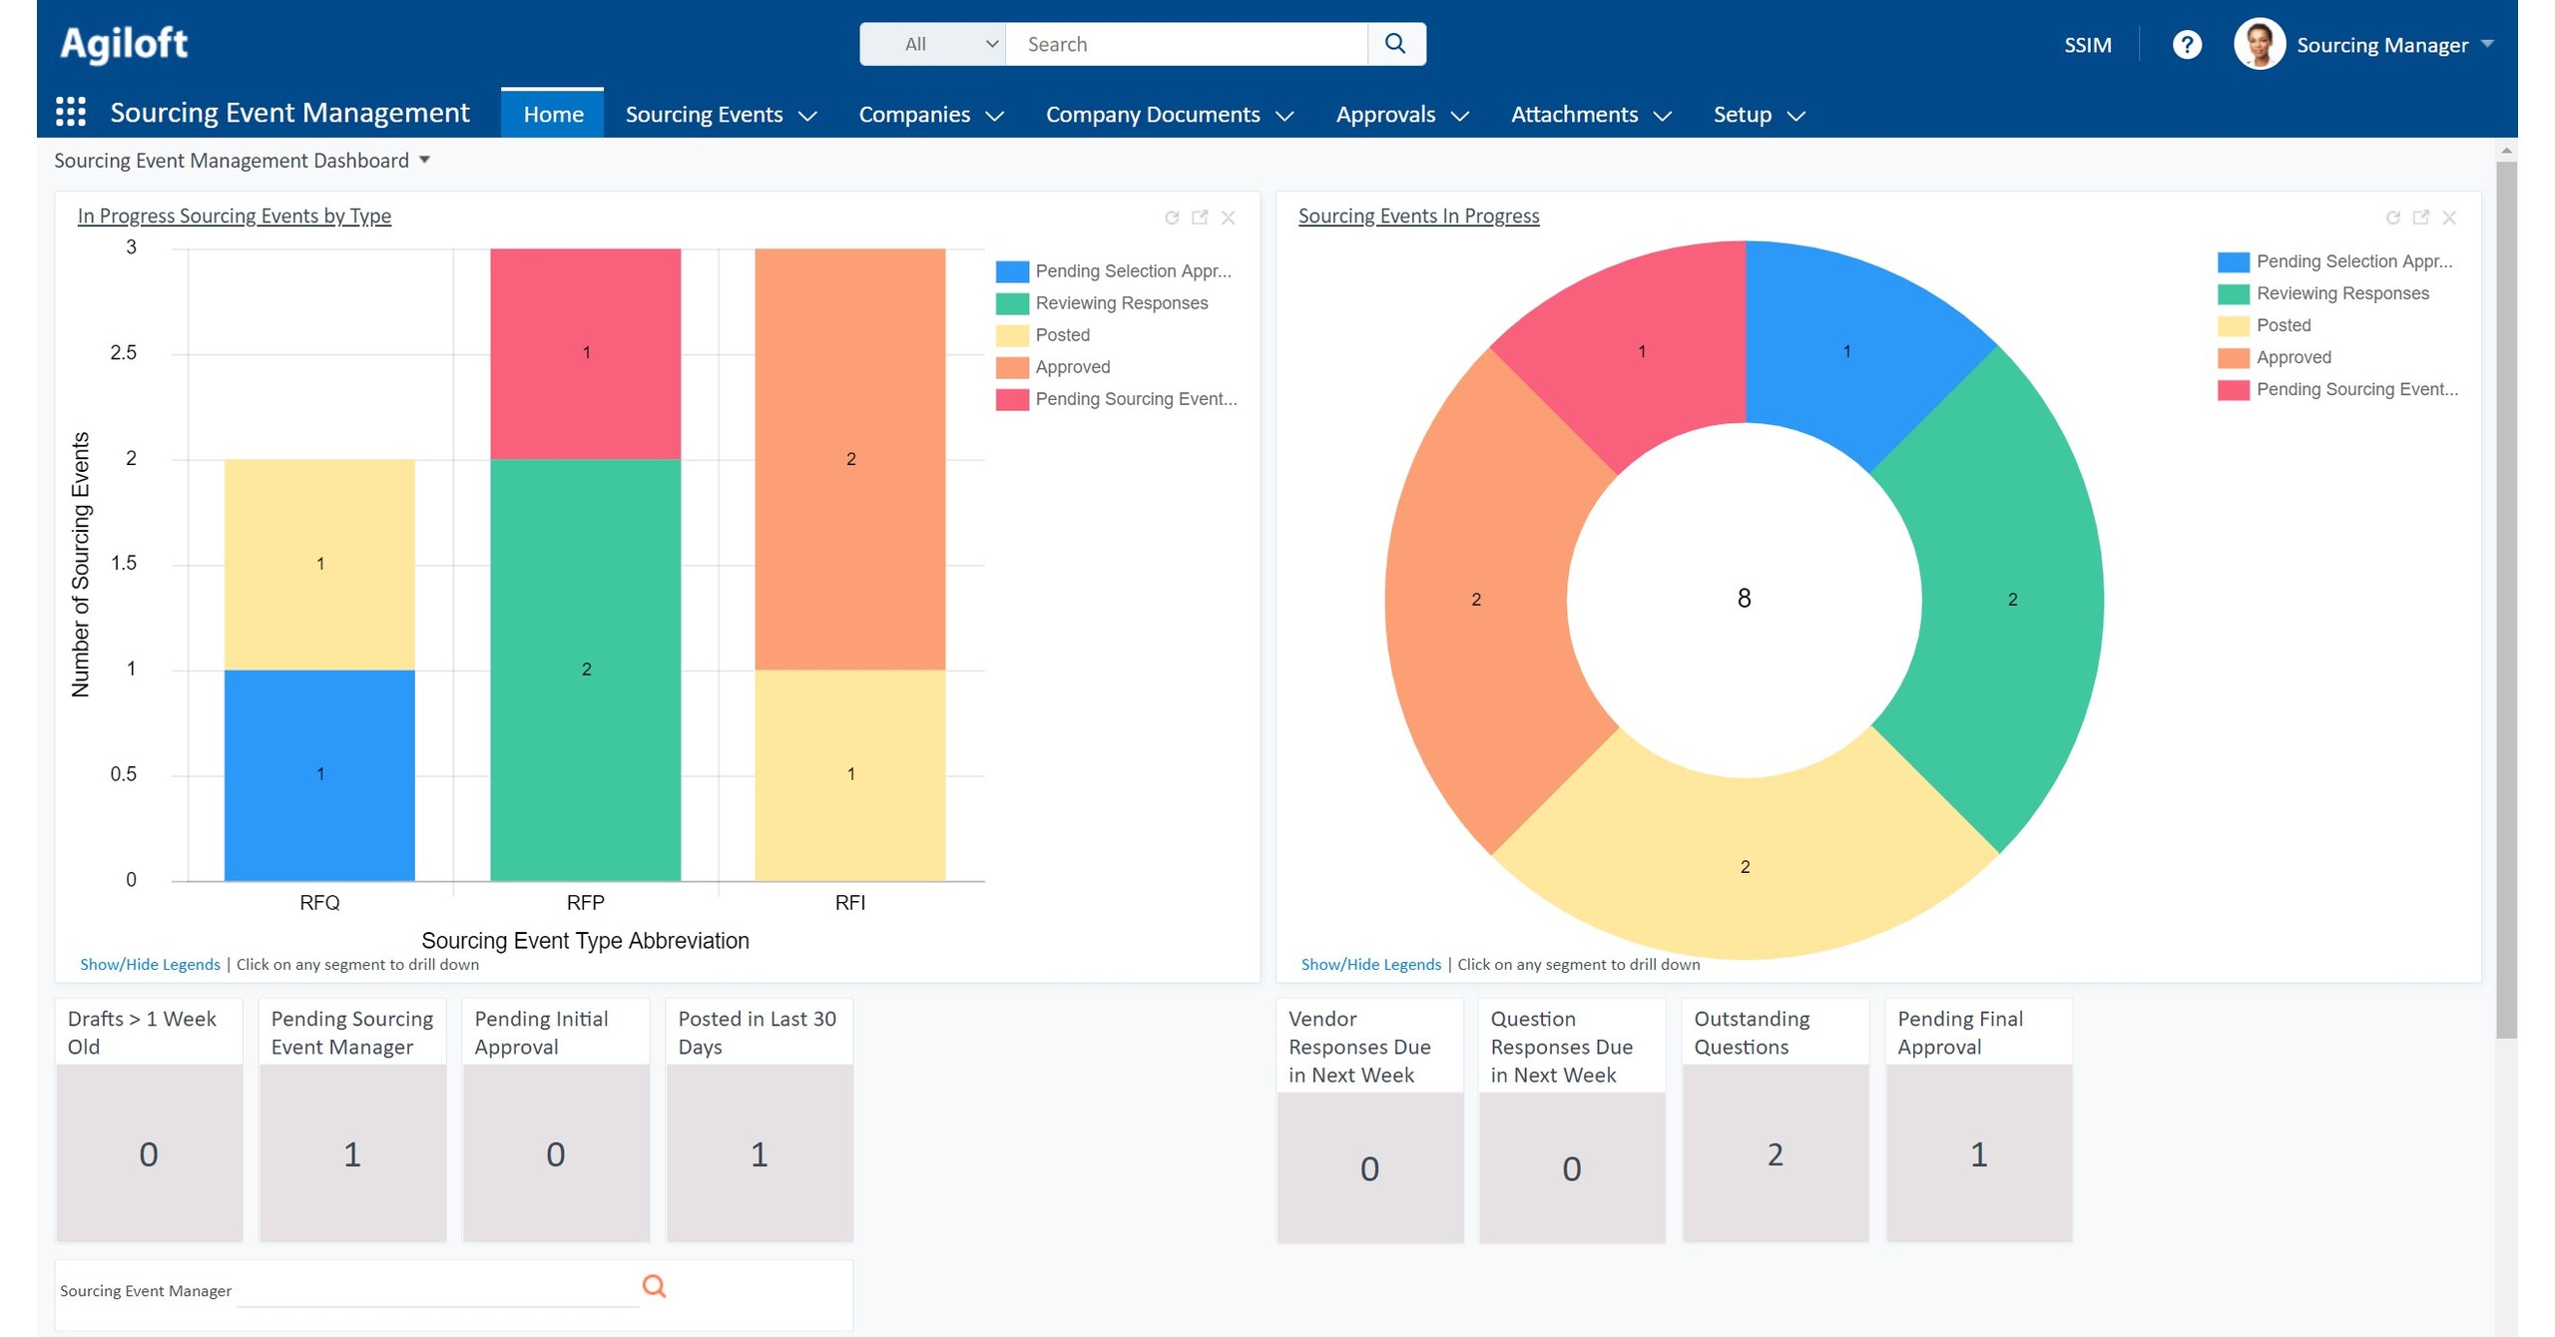Drill into the yellow donut slice
This screenshot has width=2555, height=1337.
(1744, 867)
